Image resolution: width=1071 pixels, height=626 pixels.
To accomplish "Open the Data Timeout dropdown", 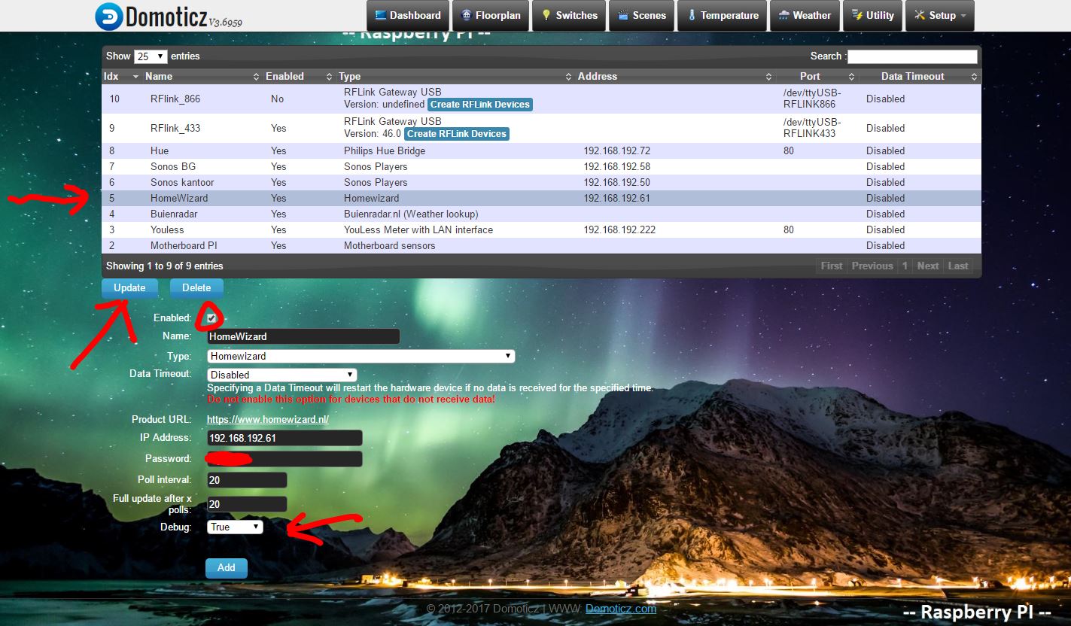I will click(281, 374).
